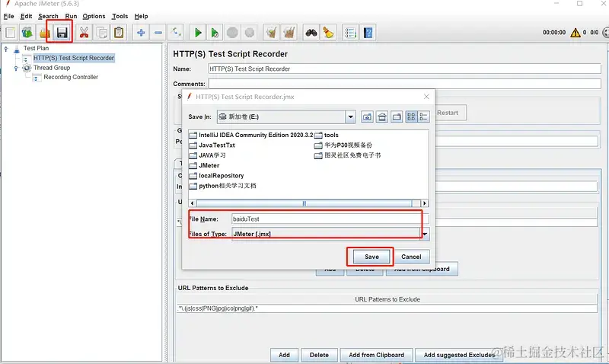This screenshot has height=364, width=609.
Task: Collapse the Thread Group tree node
Action: [x=16, y=68]
